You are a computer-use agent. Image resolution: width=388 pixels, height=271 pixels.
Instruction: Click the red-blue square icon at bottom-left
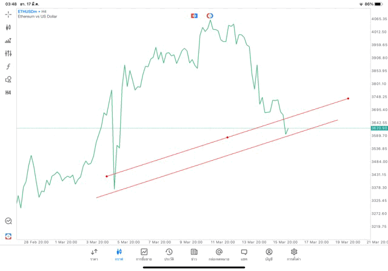click(x=8, y=236)
